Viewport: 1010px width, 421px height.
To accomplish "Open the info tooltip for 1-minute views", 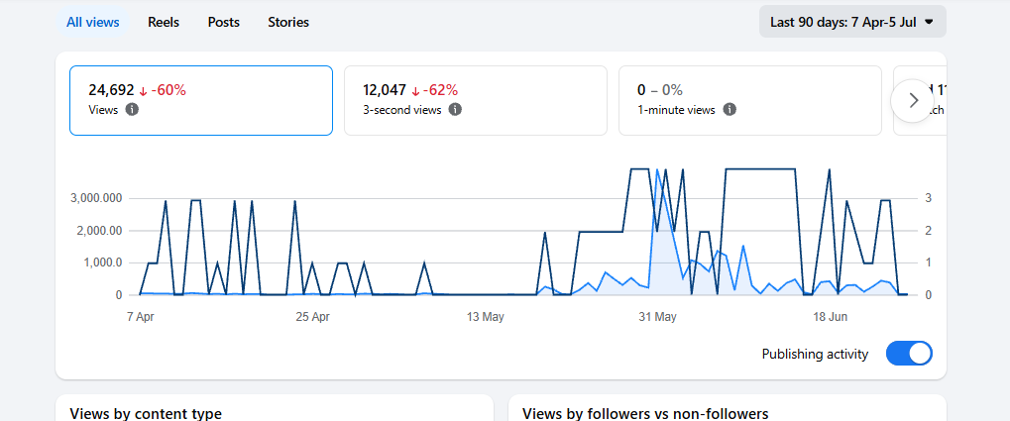I will click(x=729, y=110).
